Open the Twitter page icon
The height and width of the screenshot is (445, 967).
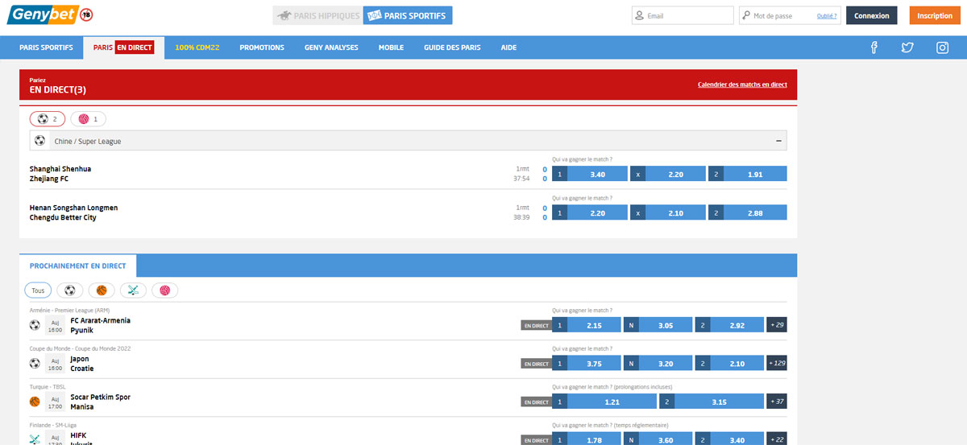(x=907, y=47)
